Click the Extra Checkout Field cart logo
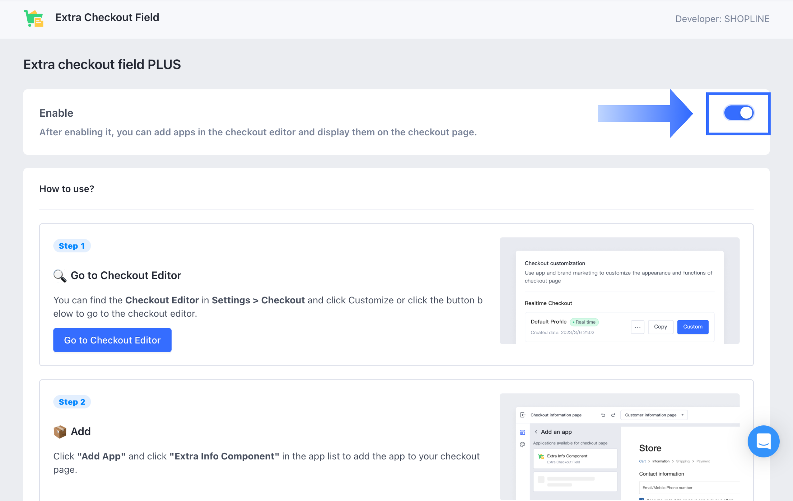This screenshot has height=501, width=793. click(x=34, y=18)
